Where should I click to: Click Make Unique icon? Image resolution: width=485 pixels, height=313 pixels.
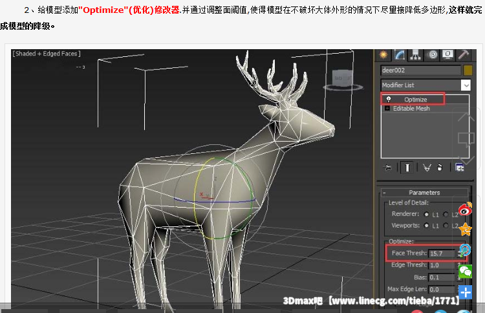point(427,167)
